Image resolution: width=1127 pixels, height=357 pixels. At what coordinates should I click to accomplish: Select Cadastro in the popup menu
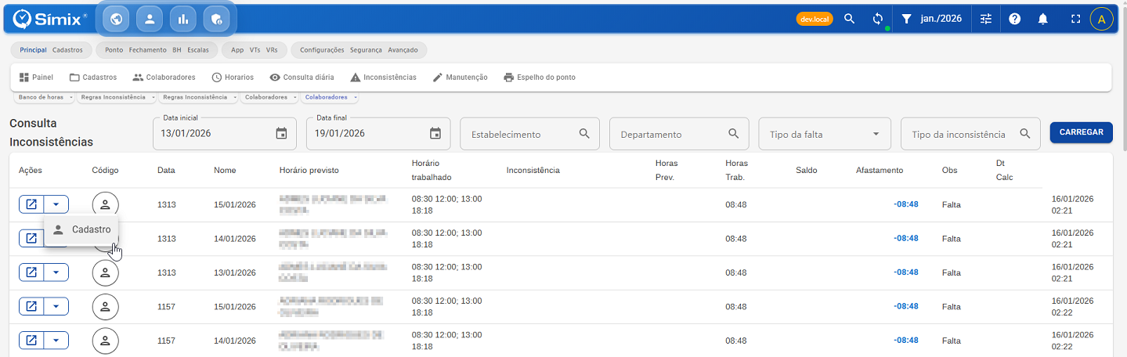click(x=81, y=229)
